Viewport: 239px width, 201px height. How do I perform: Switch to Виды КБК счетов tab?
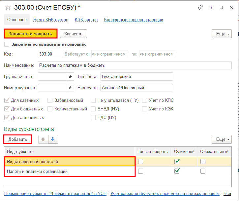tap(51, 20)
